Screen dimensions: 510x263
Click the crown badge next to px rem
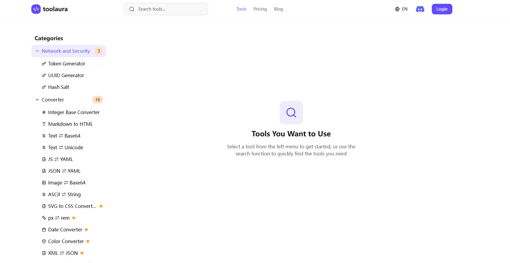(x=74, y=218)
